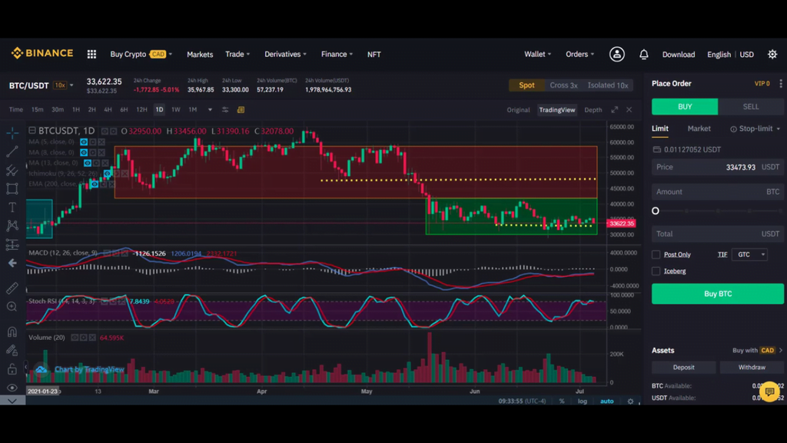Open the more time intervals dropdown
Screen dimensions: 787x443
point(210,109)
